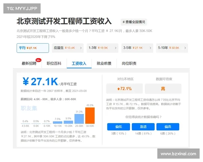Click the 北京测试开发工程师工资收入 heading
The image size is (203, 162).
64,21
